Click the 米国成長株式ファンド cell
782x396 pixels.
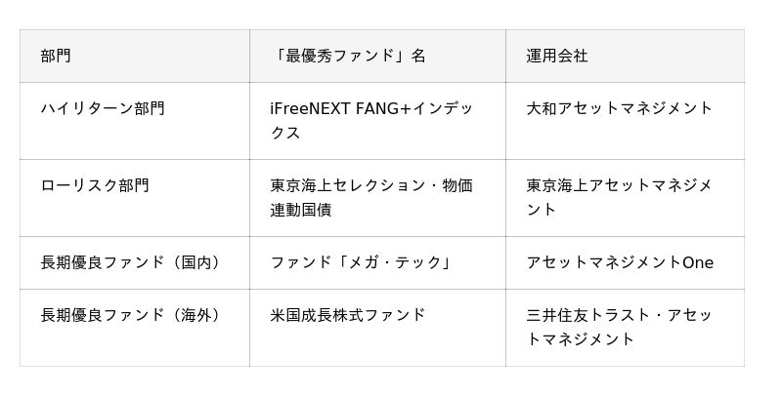point(348,315)
